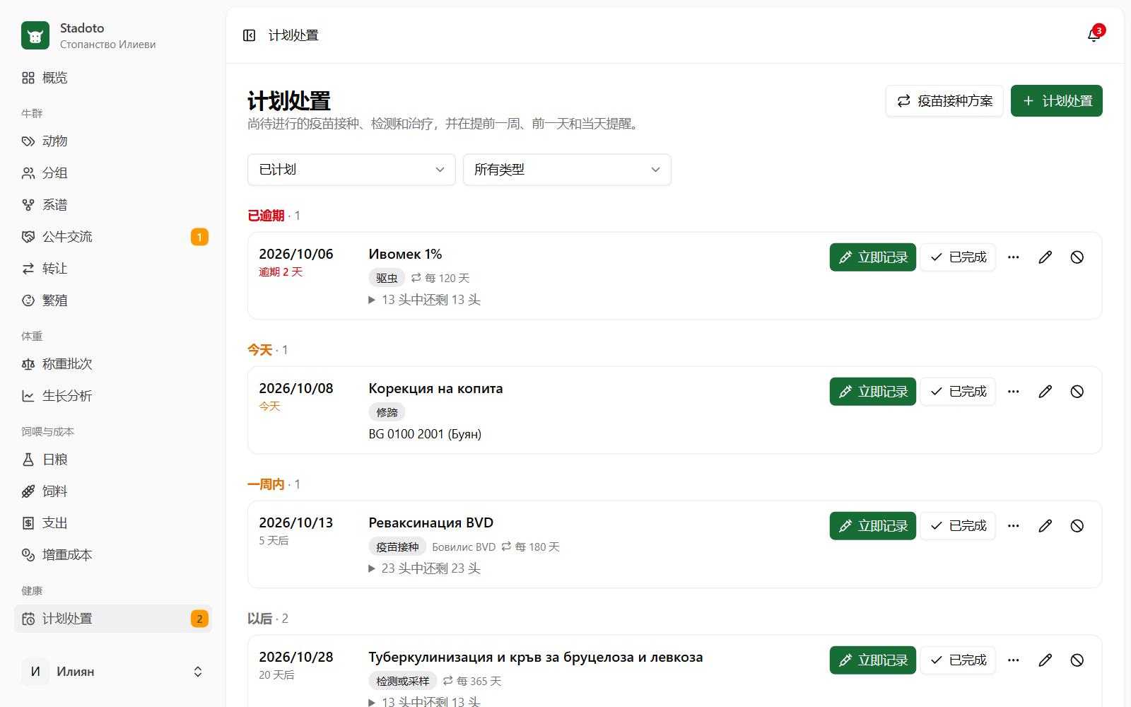Click 立即记录 for Корекция на копита
The image size is (1131, 707).
(873, 392)
